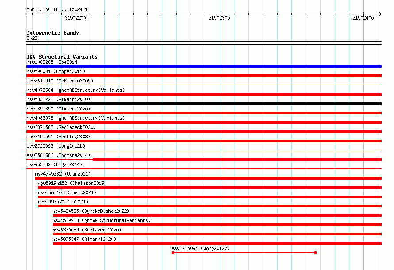Viewport: 394px width, 270px height.
Task: Open variant dgv5919n152 (Chaisson2019)
Action: 72,183
